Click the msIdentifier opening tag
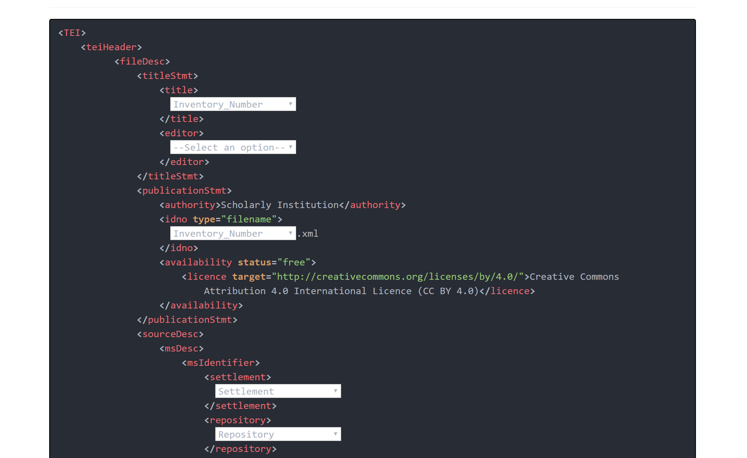This screenshot has height=458, width=747. click(x=221, y=363)
